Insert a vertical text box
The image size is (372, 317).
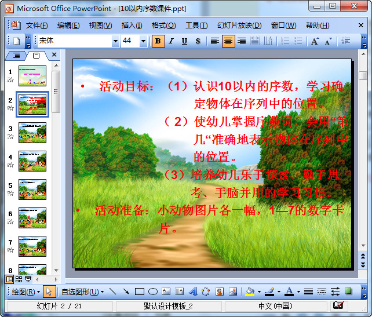180,292
